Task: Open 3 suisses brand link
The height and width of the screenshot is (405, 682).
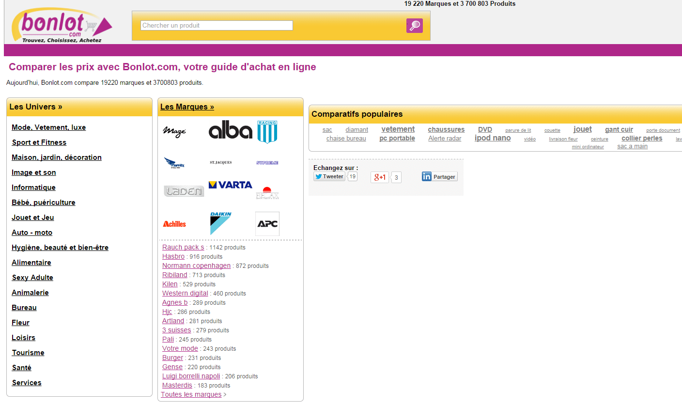Action: tap(177, 330)
